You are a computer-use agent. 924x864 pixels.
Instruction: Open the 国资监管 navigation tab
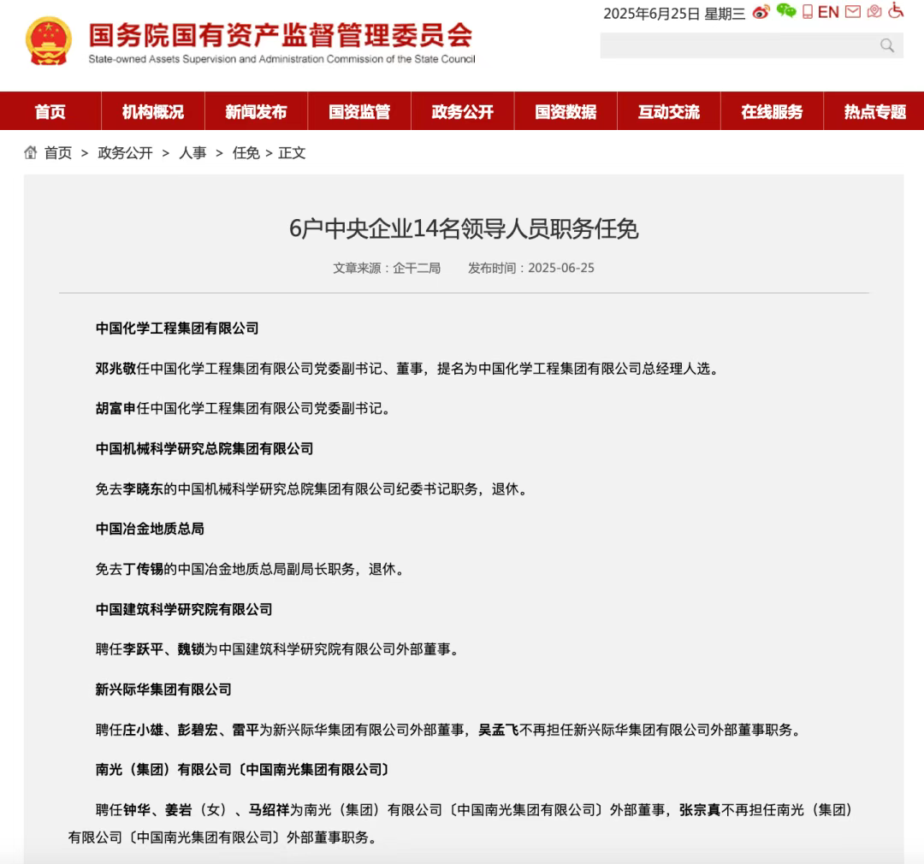pyautogui.click(x=358, y=111)
